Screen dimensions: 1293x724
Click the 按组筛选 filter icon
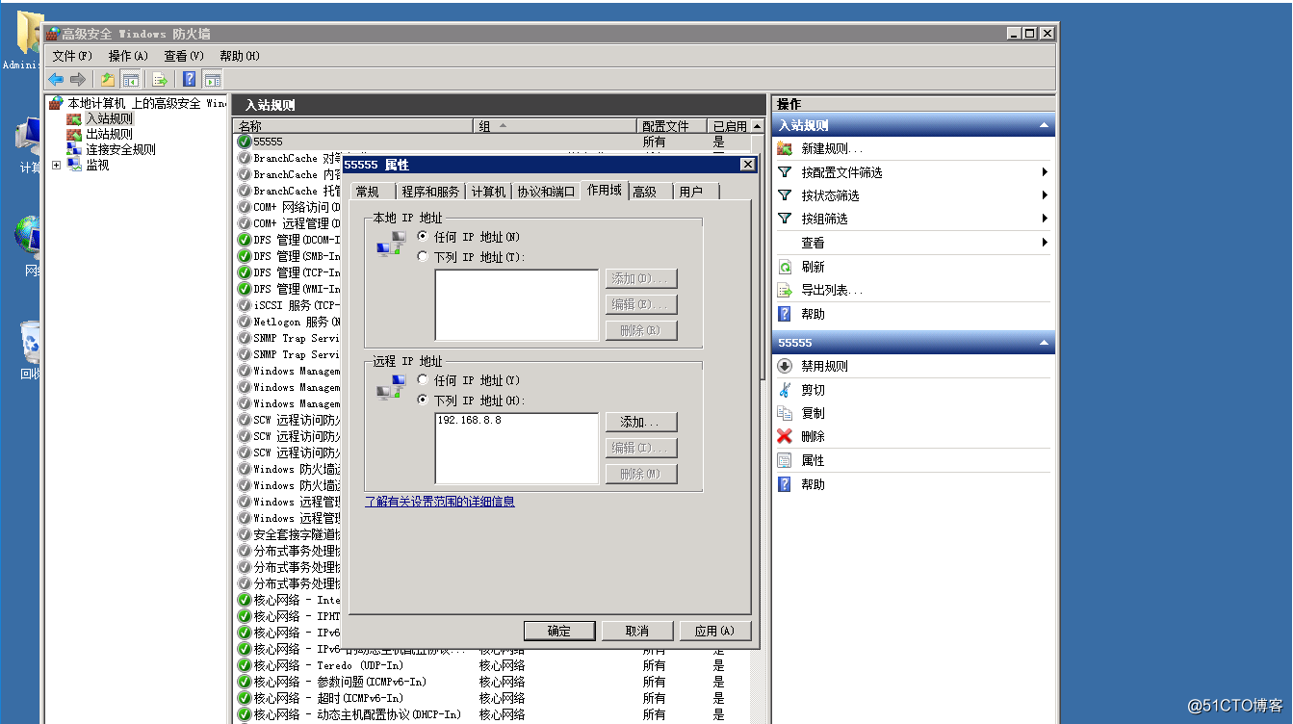coord(785,219)
